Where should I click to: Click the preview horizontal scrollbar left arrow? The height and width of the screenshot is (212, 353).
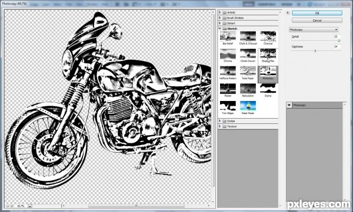(64, 206)
